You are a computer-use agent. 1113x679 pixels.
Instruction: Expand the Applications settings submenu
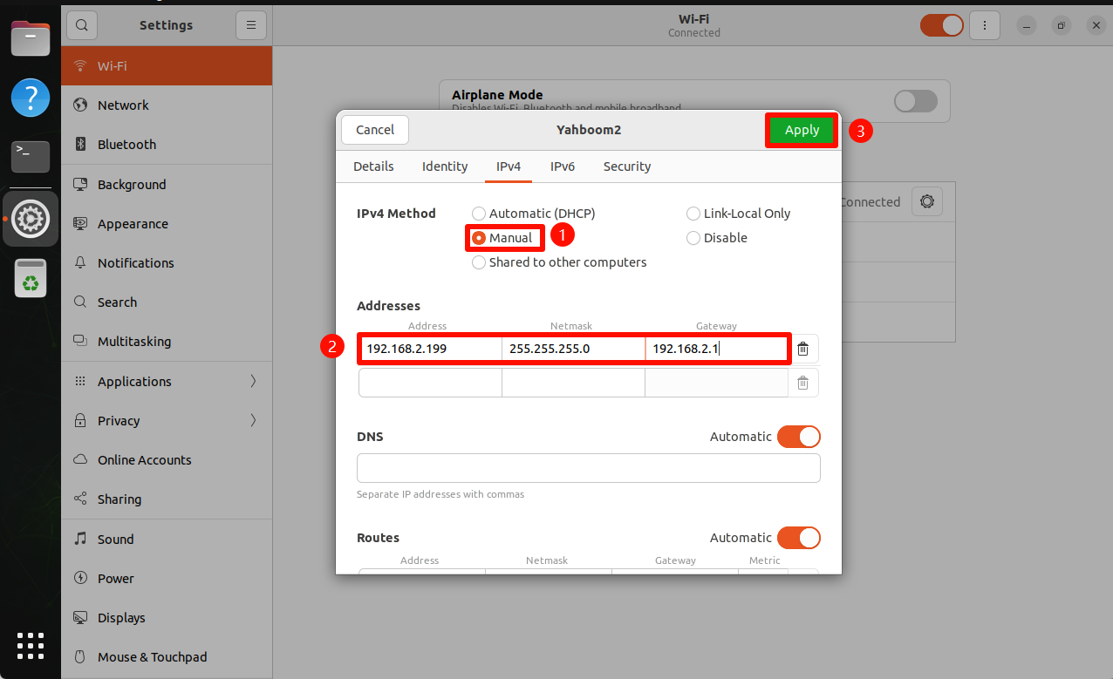click(x=167, y=381)
